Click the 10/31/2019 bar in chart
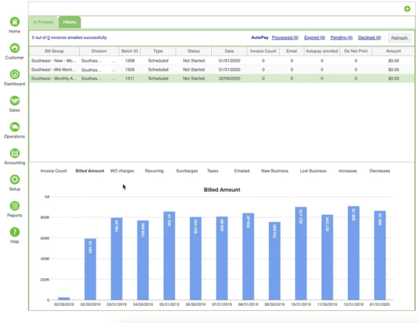Screen dimensions: 419x323 300,253
